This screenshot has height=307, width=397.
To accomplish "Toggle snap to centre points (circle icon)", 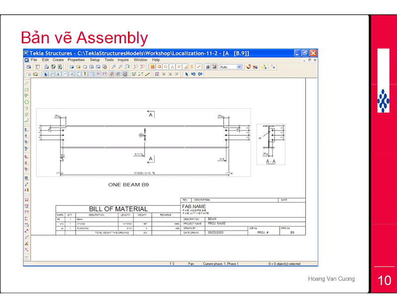I will tap(166, 67).
